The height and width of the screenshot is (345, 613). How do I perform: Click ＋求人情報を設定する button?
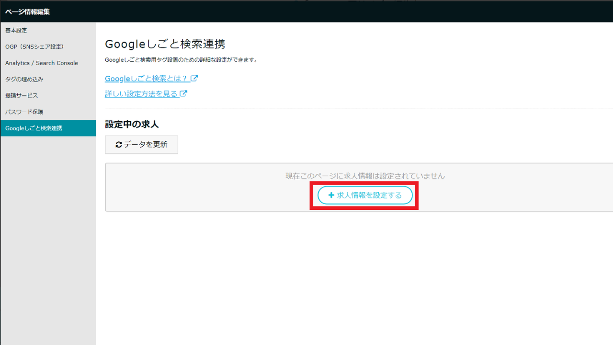(x=365, y=195)
